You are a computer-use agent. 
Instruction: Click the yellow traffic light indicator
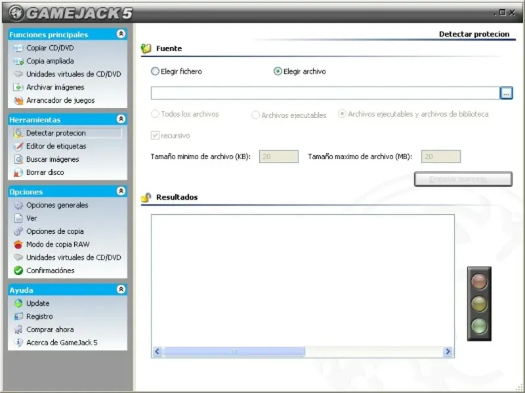pyautogui.click(x=479, y=304)
